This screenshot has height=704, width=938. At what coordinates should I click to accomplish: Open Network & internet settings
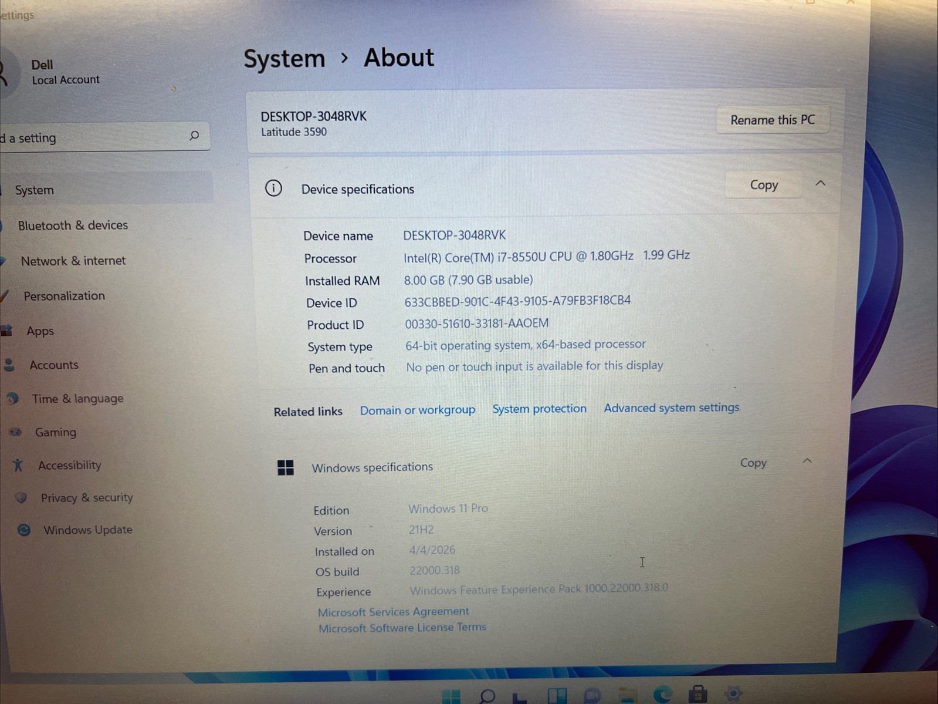73,261
